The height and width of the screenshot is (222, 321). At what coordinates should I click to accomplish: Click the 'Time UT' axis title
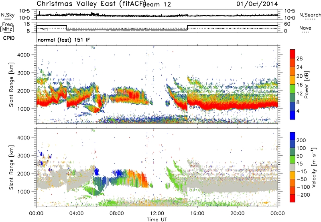click(x=157, y=220)
